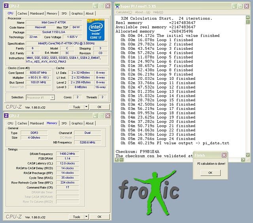
Task: Click the Core Voltage value 1.925 V
Action: point(72,37)
